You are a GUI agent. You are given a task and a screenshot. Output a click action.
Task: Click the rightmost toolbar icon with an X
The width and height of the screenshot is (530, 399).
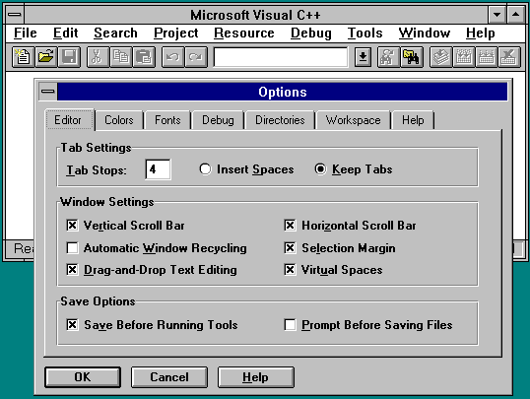[509, 57]
